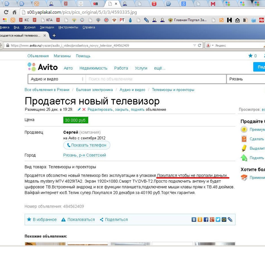The width and height of the screenshot is (265, 259).
Task: Open the Google blue '8' browser tab
Action: coord(184,4)
